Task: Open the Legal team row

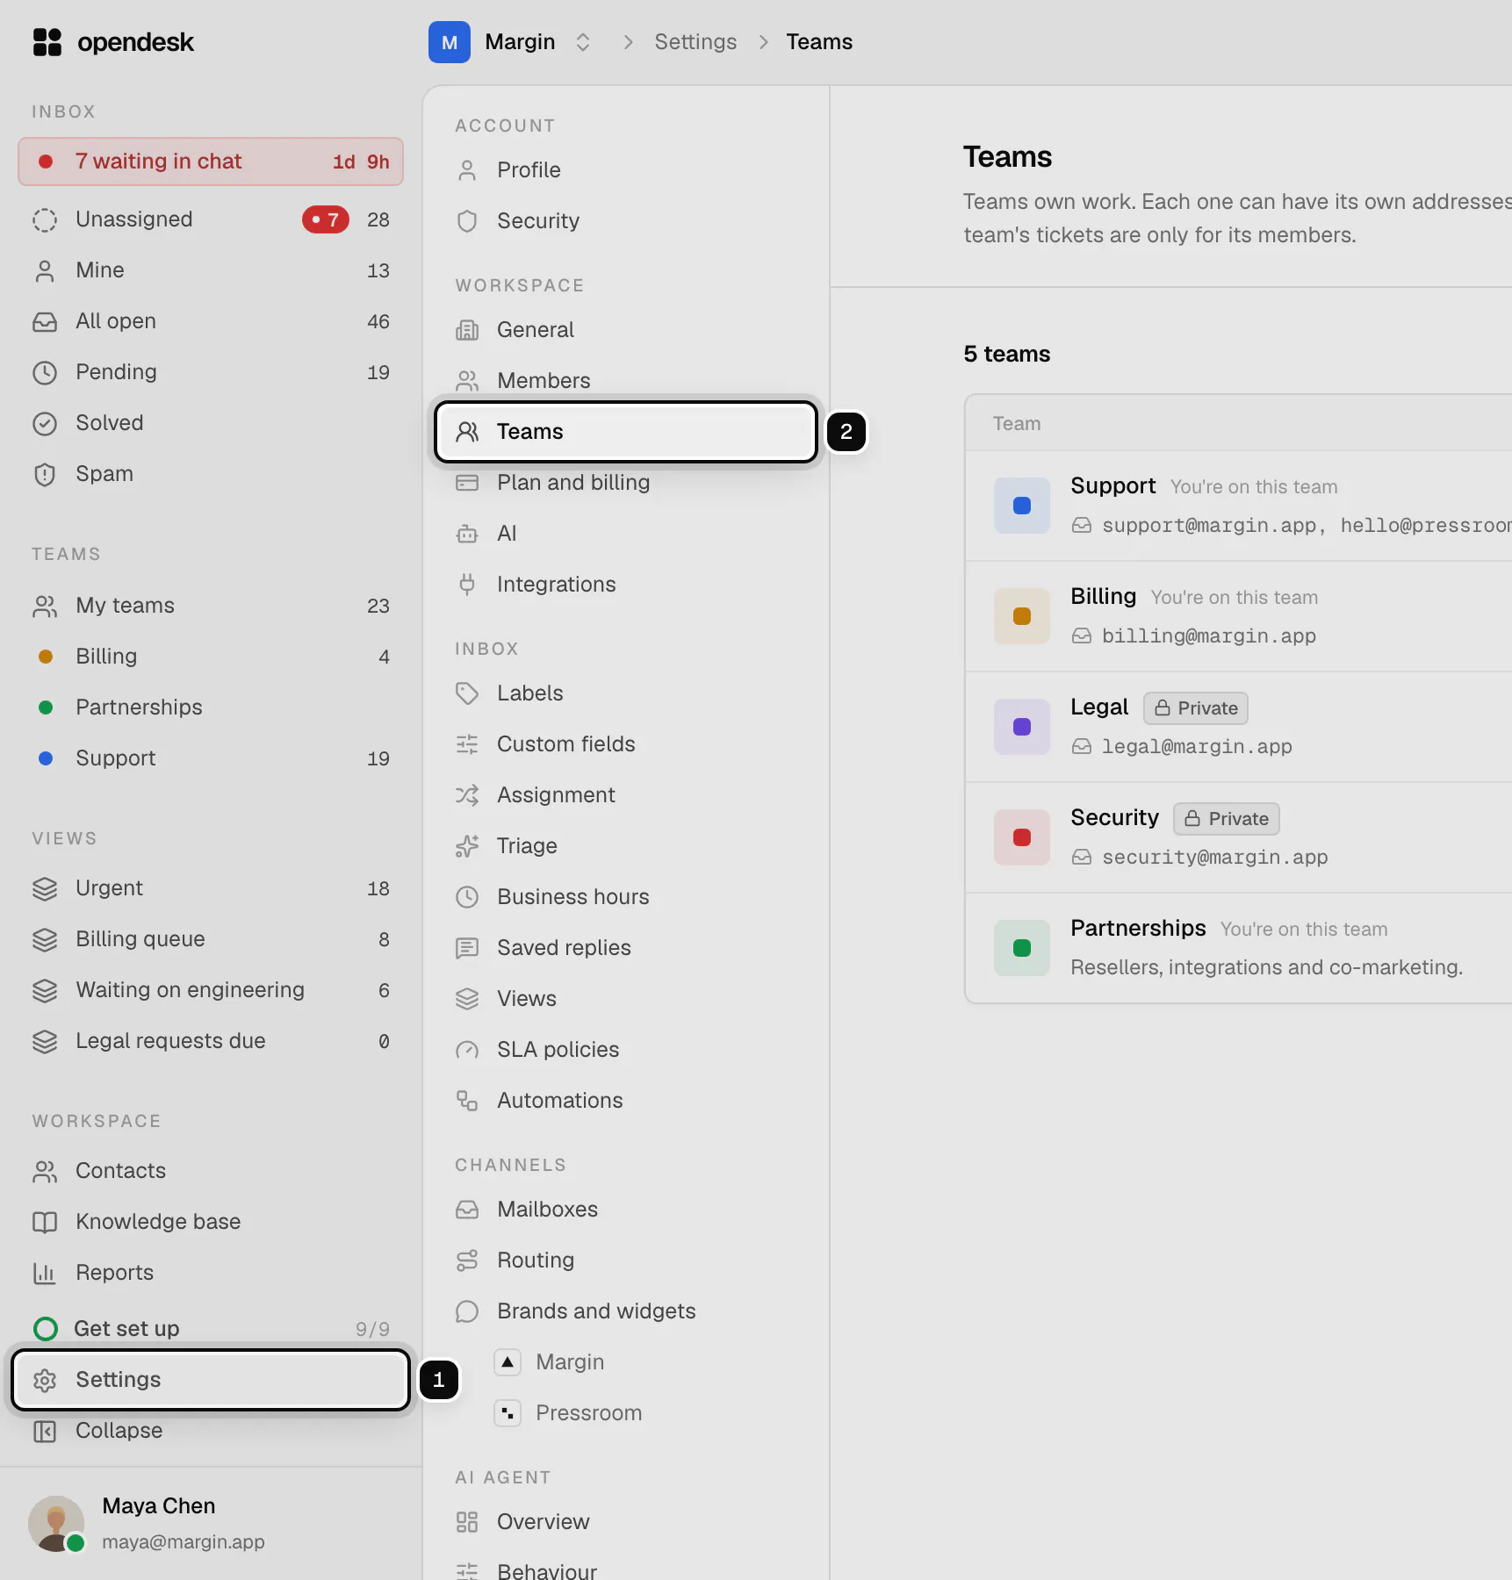Action: (1239, 727)
